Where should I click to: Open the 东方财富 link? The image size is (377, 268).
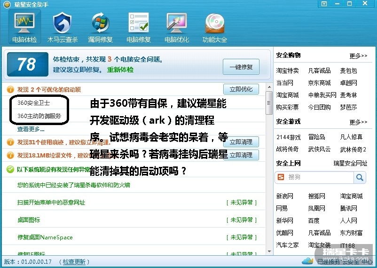(x=351, y=233)
